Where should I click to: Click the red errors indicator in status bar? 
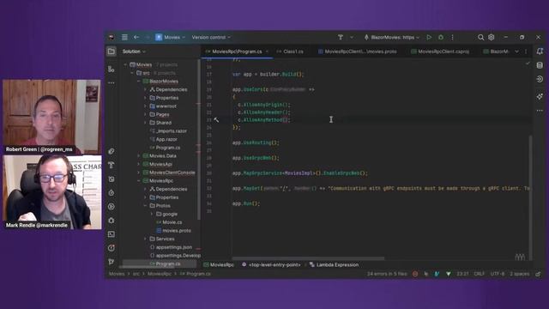pos(415,274)
